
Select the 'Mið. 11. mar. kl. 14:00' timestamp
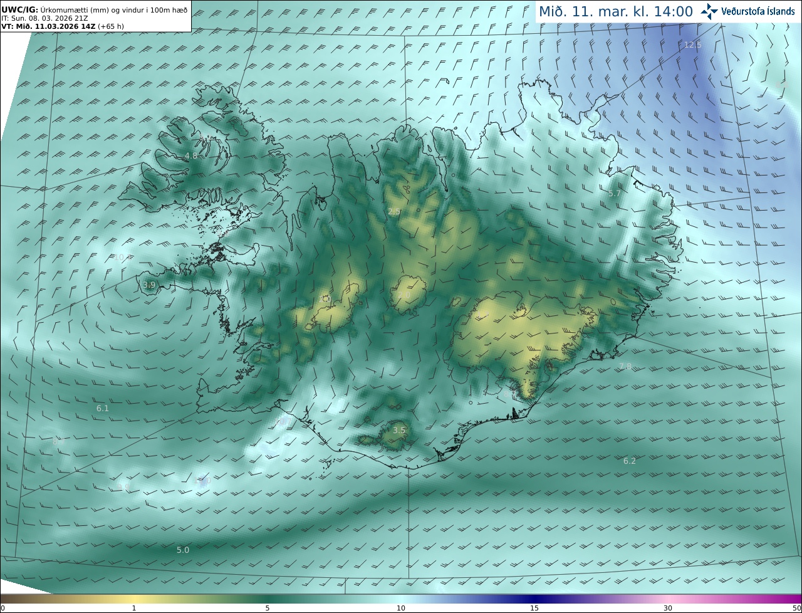click(616, 11)
